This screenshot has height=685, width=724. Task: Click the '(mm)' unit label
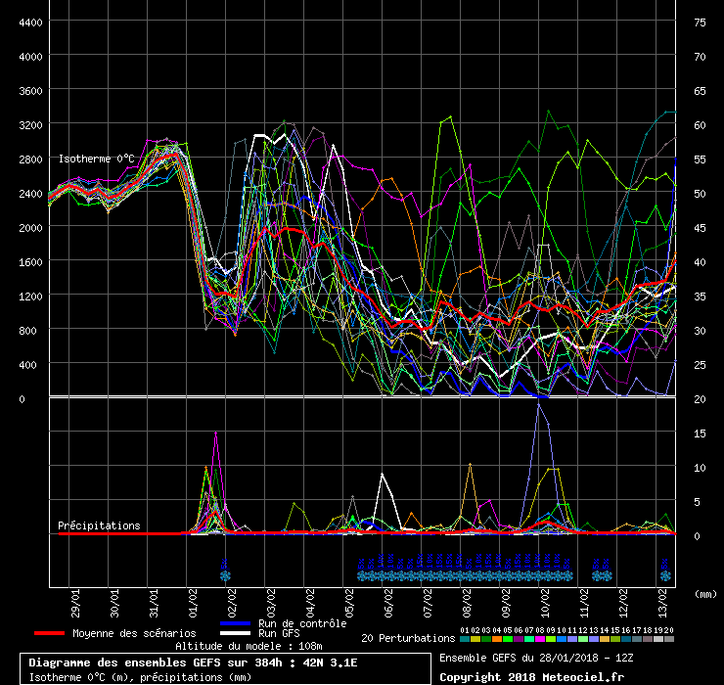click(x=705, y=594)
